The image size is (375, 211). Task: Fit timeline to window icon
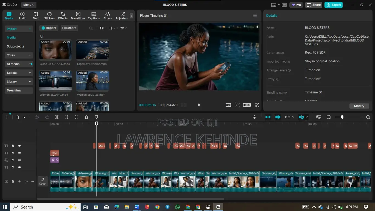(x=319, y=117)
